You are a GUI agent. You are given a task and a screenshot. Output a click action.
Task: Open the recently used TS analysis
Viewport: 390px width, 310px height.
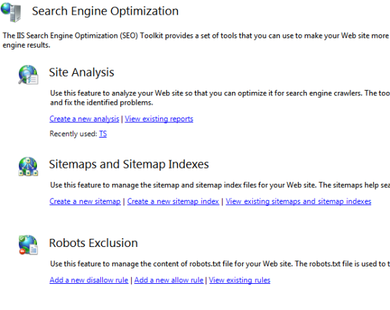coord(103,134)
